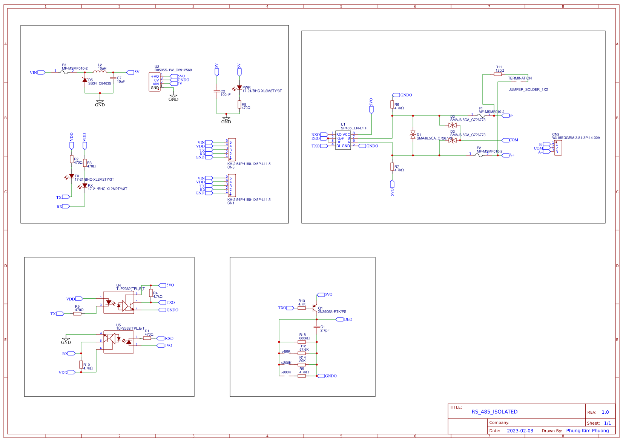This screenshot has width=623, height=442.
Task: Select the Date field 2023-02-03
Action: [520, 430]
